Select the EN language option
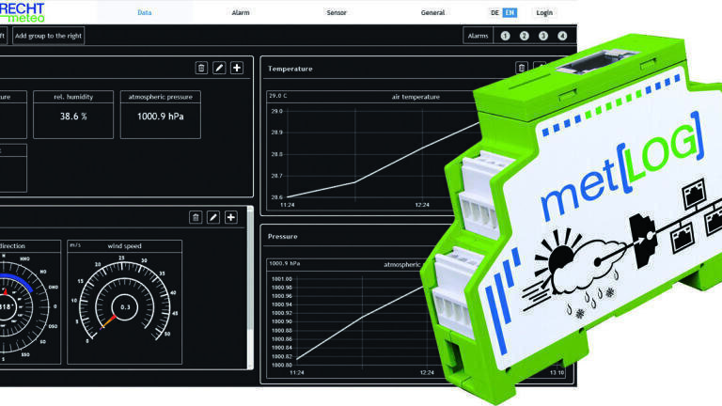Image resolution: width=722 pixels, height=406 pixels. pos(510,13)
